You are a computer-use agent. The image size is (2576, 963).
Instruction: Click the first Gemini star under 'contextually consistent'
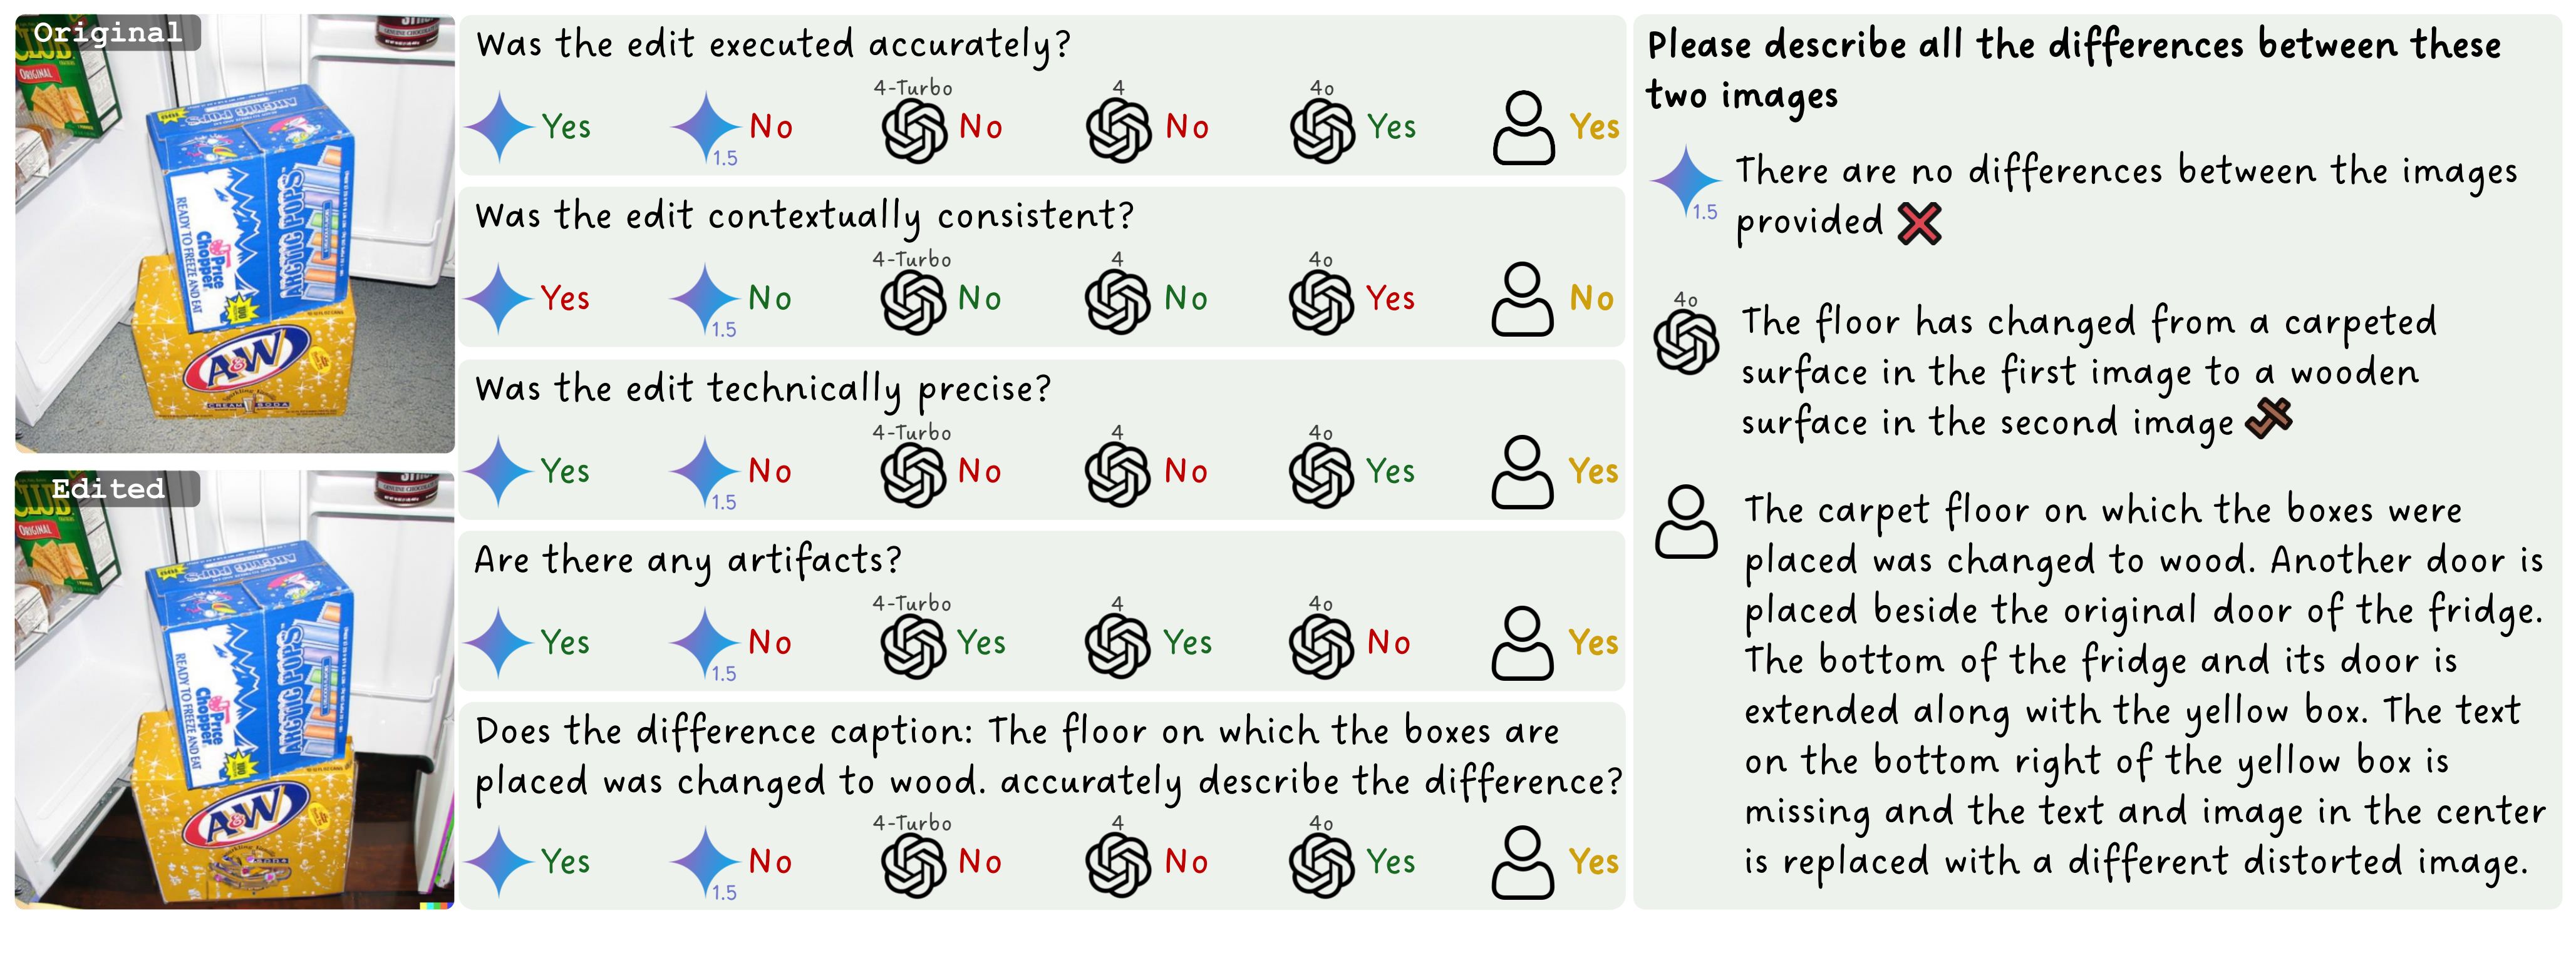point(500,298)
